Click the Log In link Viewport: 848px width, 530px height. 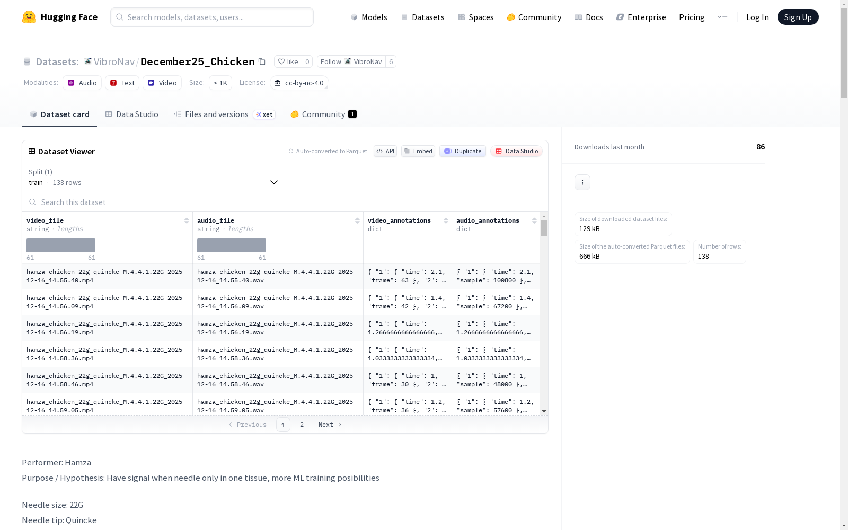pyautogui.click(x=757, y=17)
